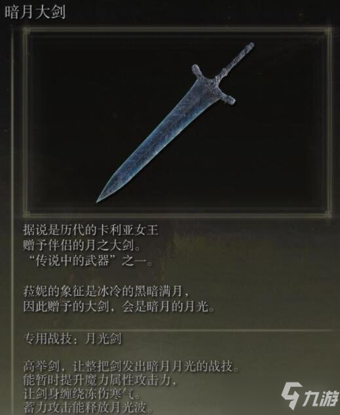Click the sword's crossguard

213,84
